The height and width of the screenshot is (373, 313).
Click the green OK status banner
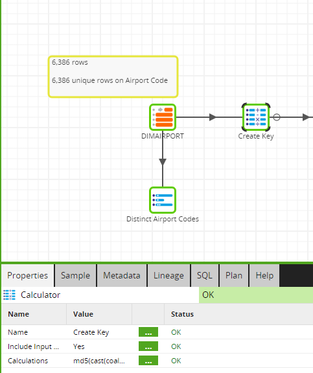(x=256, y=295)
